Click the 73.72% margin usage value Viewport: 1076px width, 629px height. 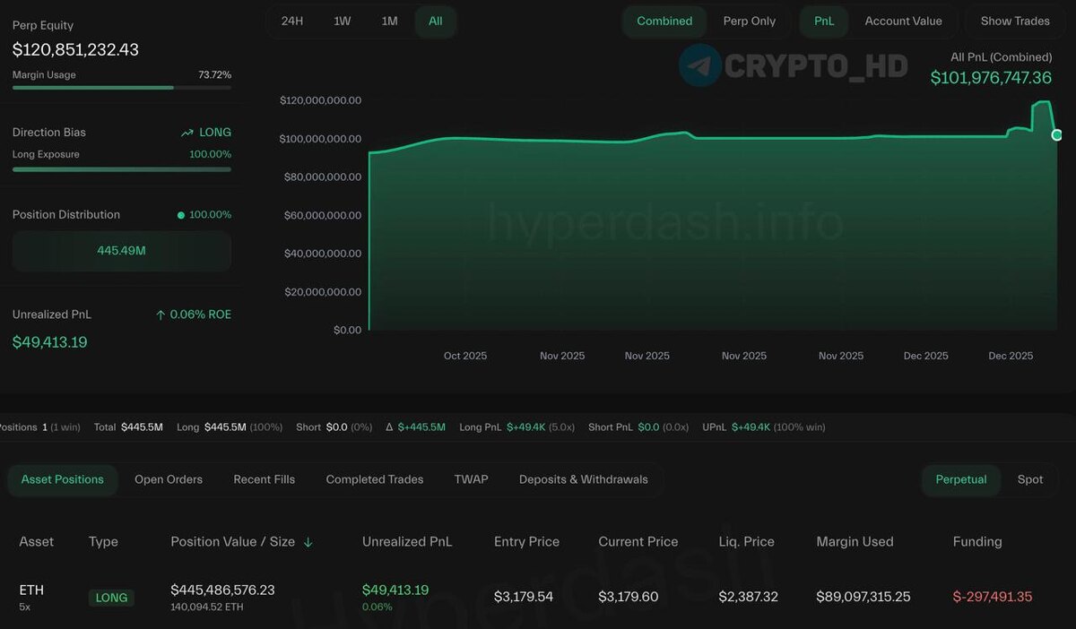tap(214, 75)
